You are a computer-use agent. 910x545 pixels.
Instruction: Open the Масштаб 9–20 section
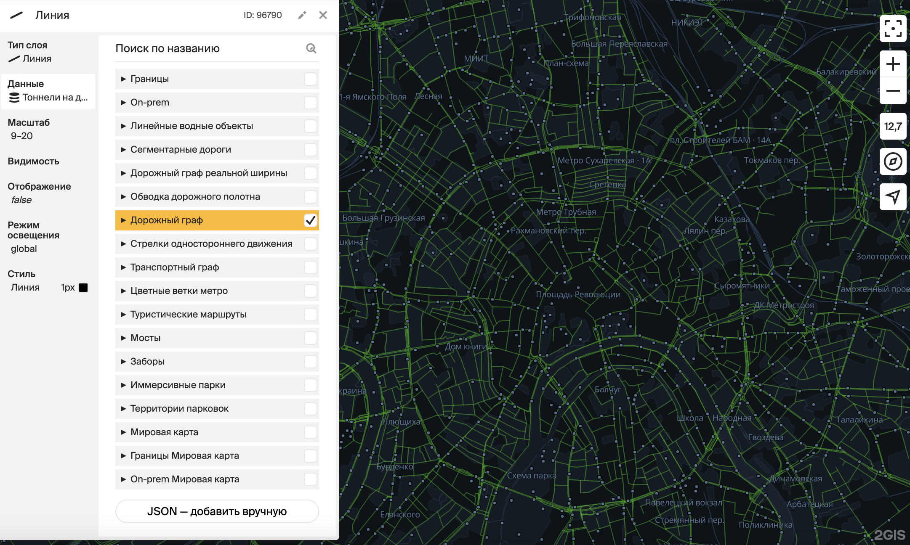[x=29, y=129]
